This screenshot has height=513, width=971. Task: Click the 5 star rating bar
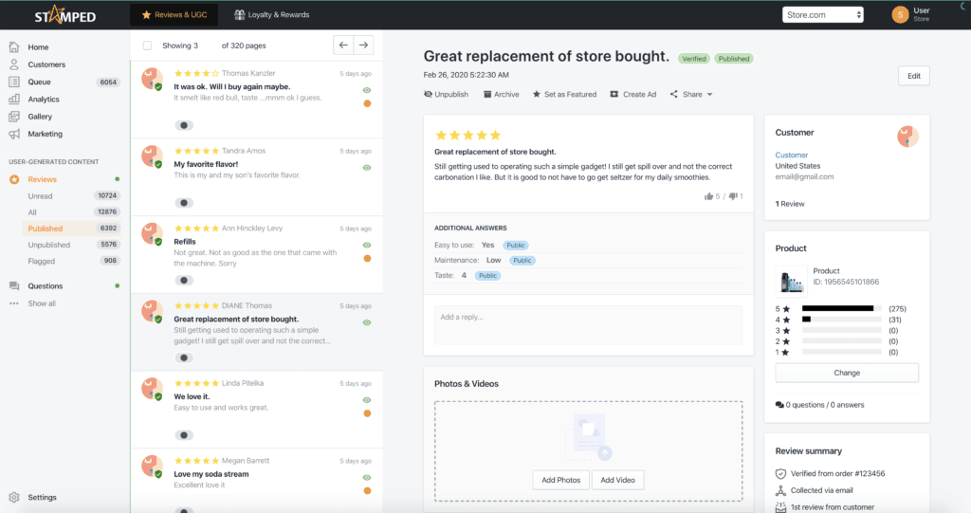click(842, 308)
